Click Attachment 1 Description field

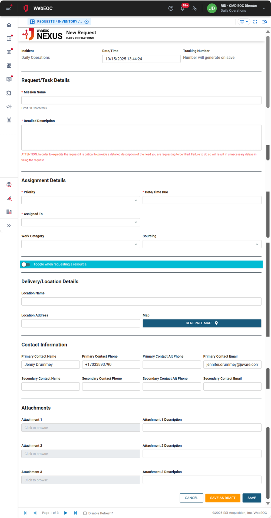coord(202,428)
